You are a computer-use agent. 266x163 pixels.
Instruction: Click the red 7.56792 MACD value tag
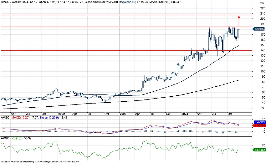click(259, 125)
